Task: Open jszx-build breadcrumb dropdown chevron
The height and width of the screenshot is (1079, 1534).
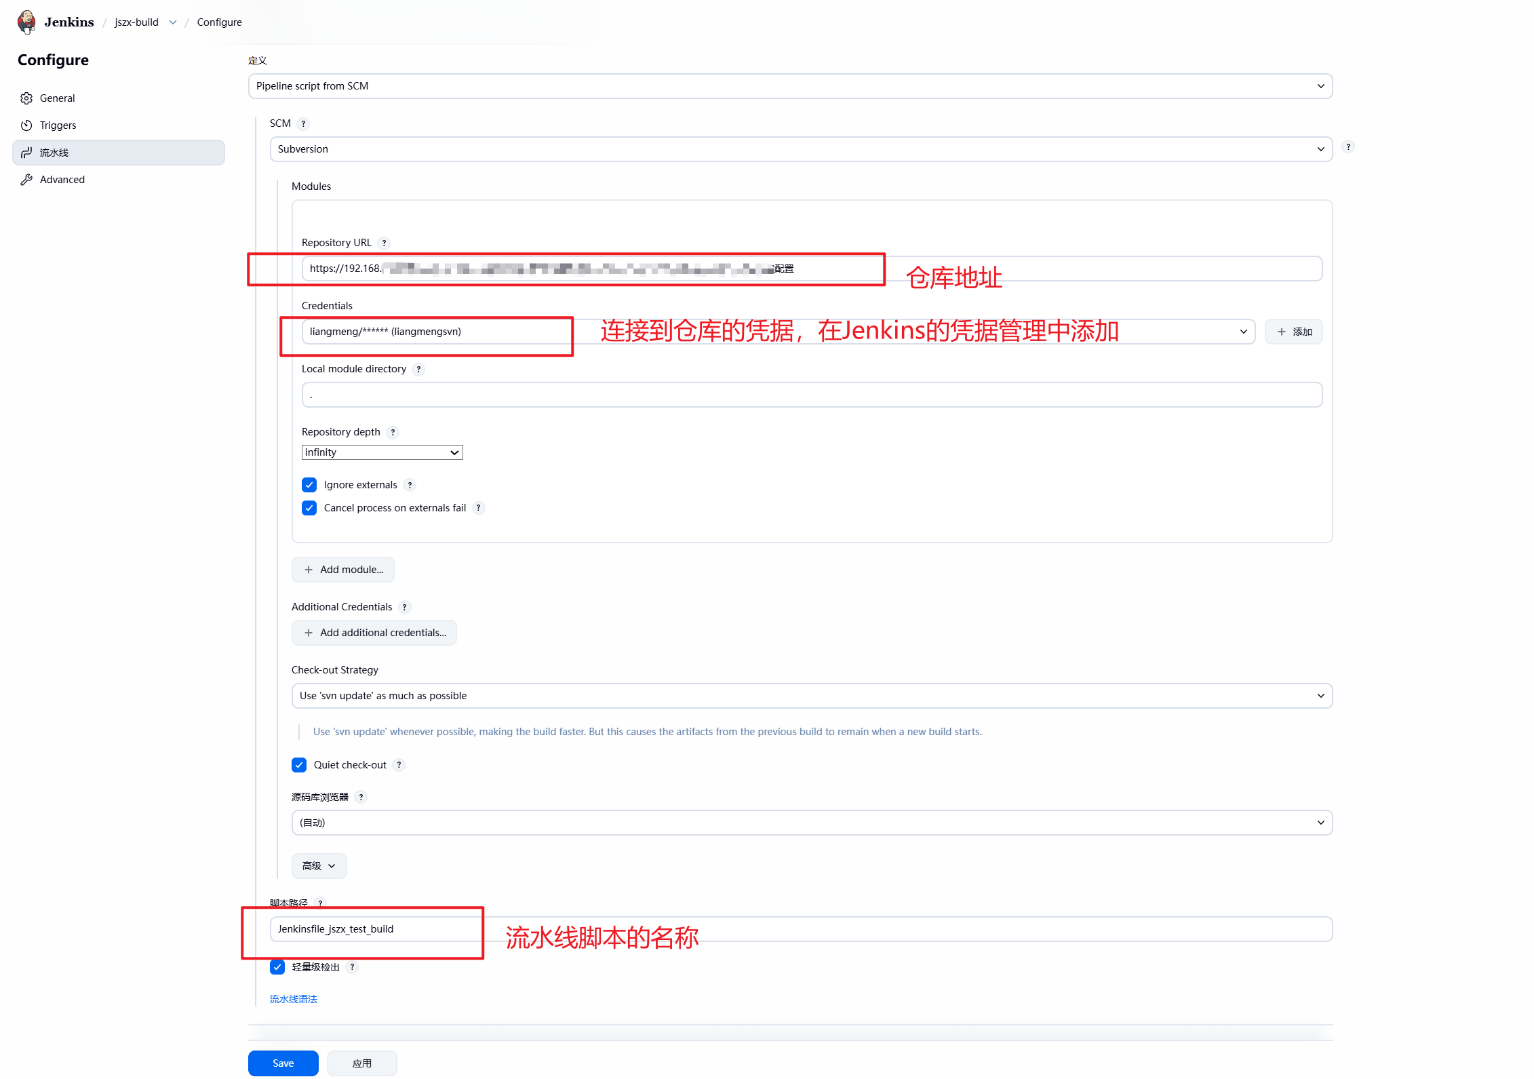Action: [x=173, y=22]
